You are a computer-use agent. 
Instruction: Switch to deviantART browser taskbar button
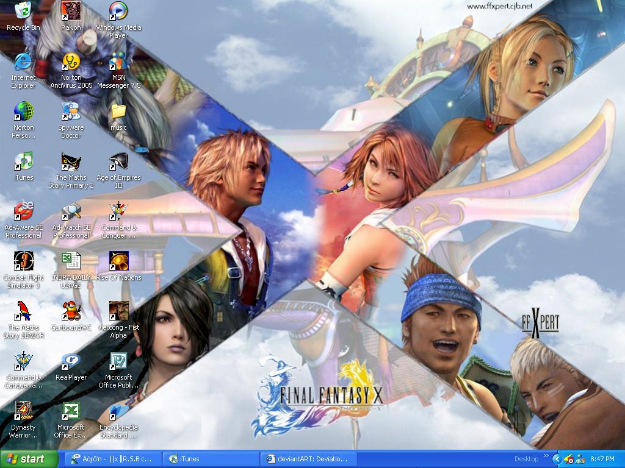[x=309, y=459]
